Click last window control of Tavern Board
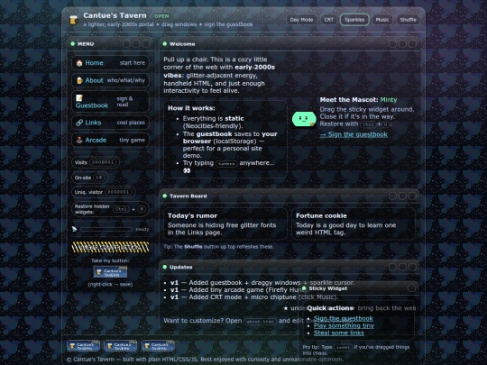Screen dimensions: 487x365 (x=412, y=196)
